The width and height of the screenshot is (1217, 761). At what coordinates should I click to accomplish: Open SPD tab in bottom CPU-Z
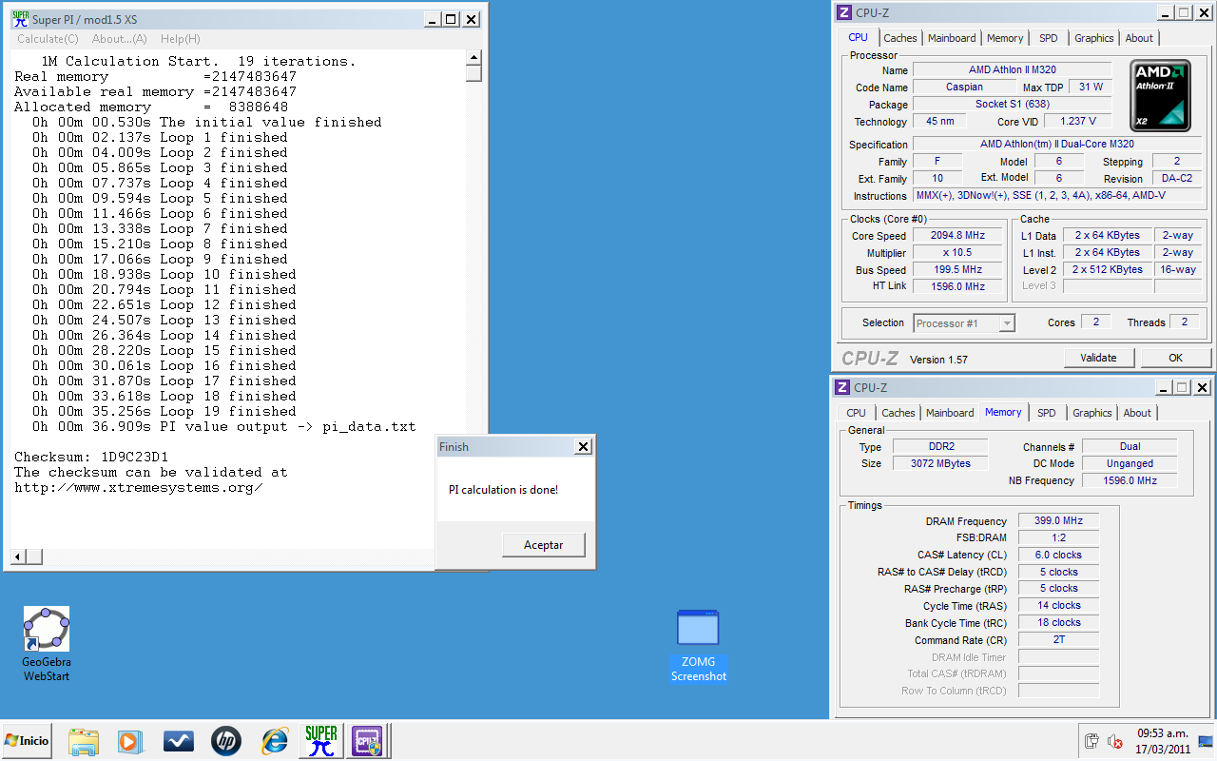(1046, 413)
